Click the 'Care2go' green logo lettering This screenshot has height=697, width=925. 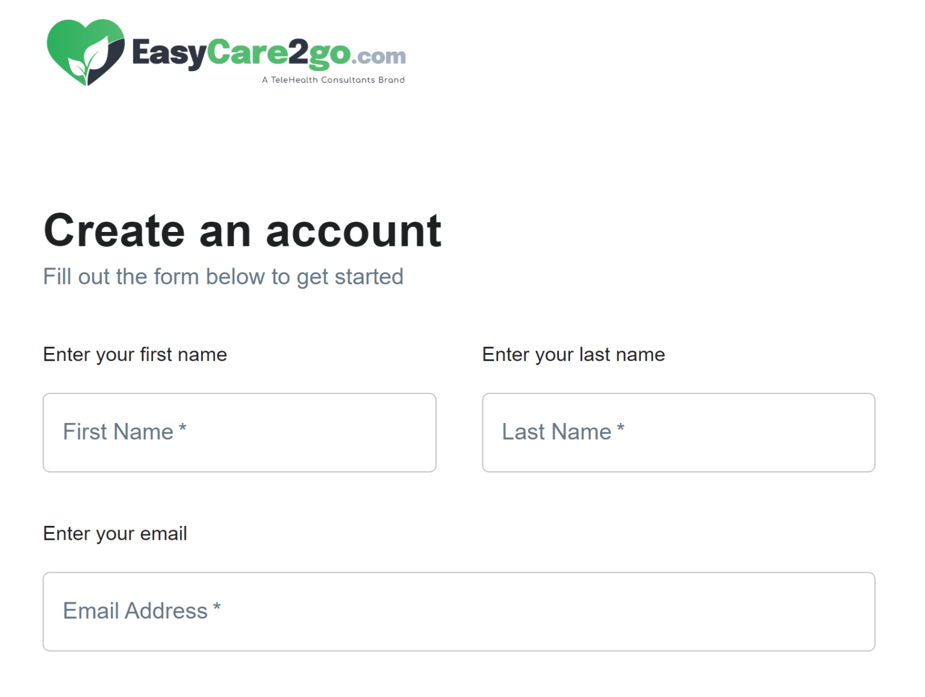(277, 54)
